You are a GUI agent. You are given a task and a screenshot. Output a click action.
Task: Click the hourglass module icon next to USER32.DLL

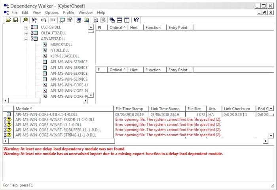34,27
